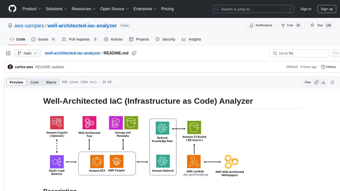This screenshot has height=191, width=340.
Task: Switch to Blame view
Action: 51,82
